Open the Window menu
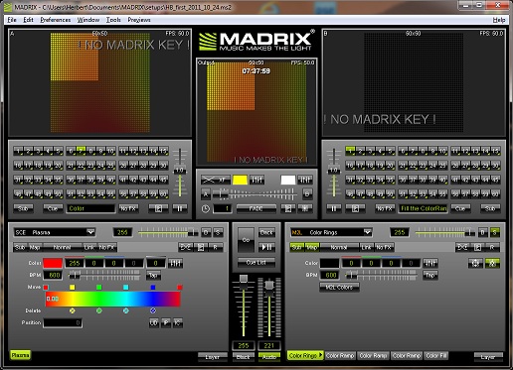Image resolution: width=513 pixels, height=370 pixels. pos(88,20)
